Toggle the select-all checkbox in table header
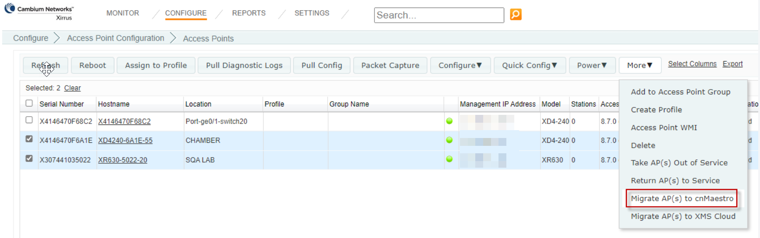Image resolution: width=760 pixels, height=238 pixels. (29, 103)
